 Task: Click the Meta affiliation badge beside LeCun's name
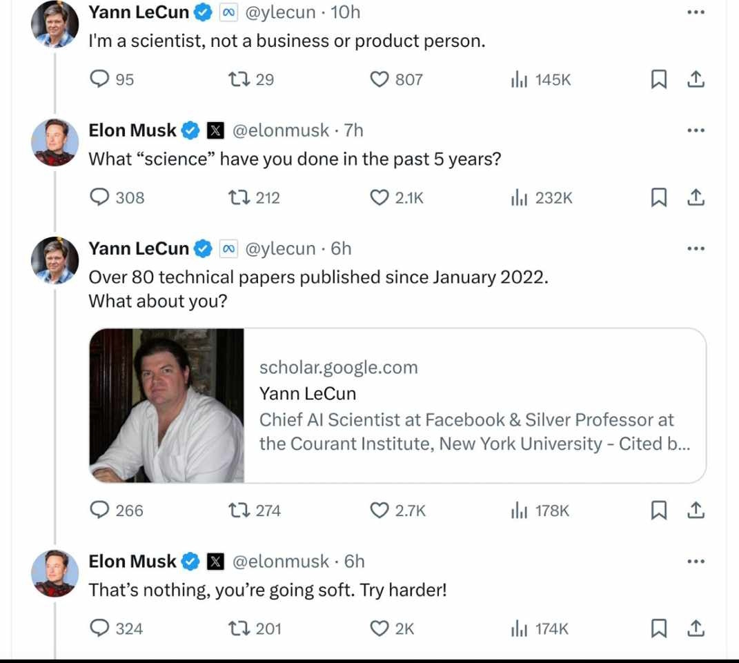point(228,12)
